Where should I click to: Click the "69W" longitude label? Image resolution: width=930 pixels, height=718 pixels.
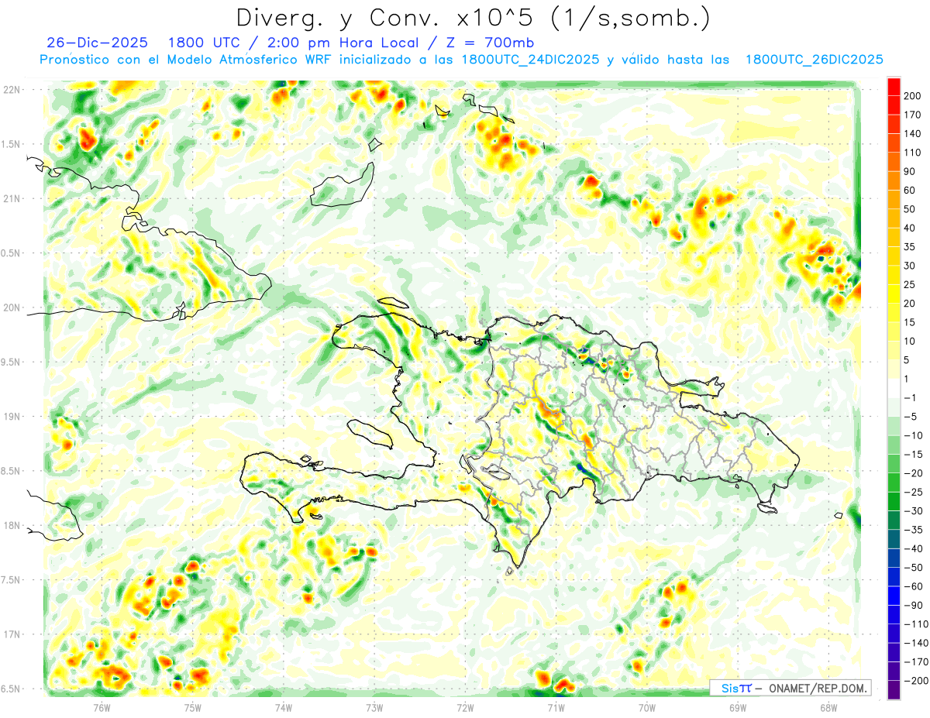[738, 708]
